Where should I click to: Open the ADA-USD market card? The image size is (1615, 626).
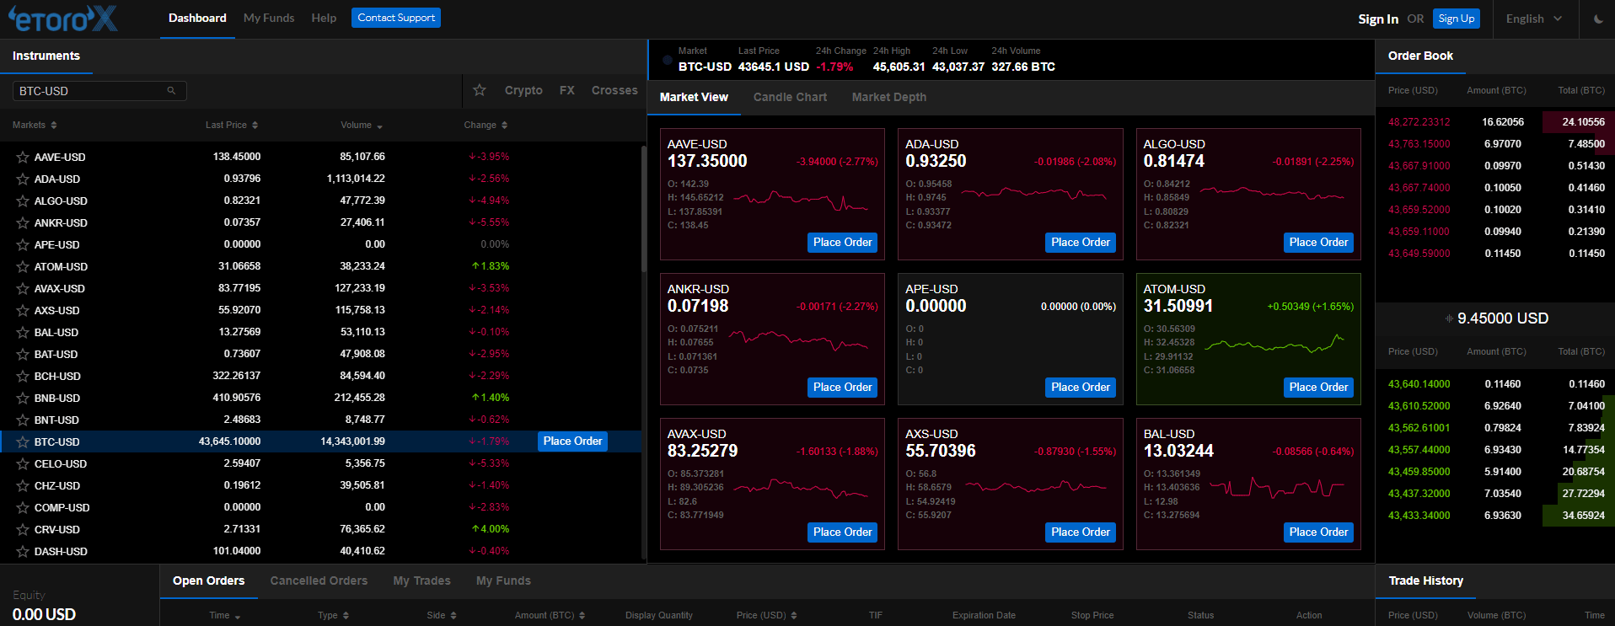1011,195
